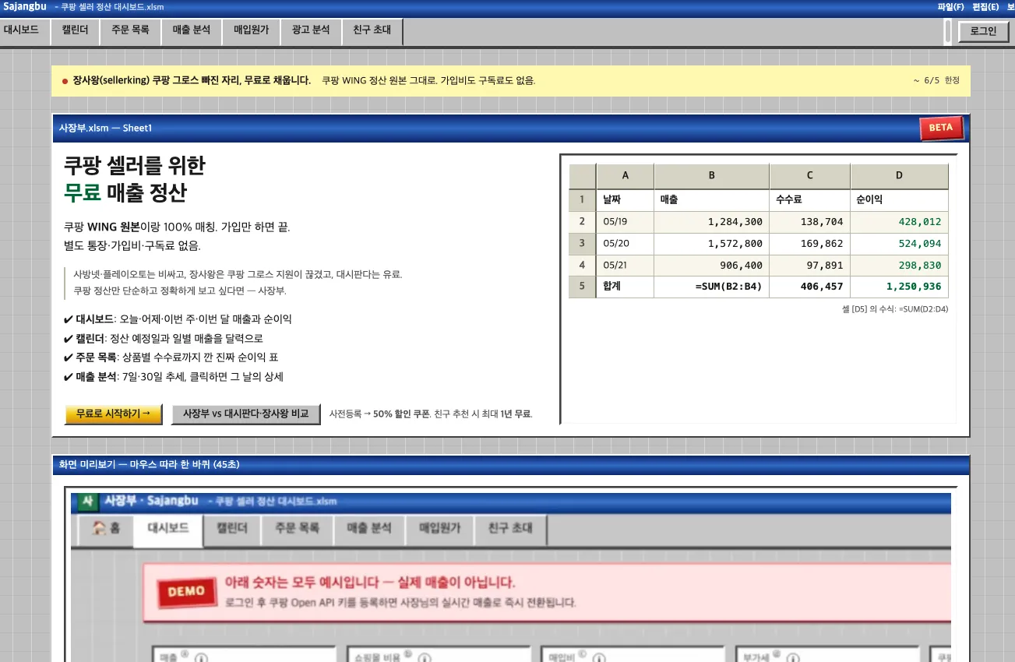1015x662 pixels.
Task: Click the 298,830 profit cell
Action: point(899,265)
